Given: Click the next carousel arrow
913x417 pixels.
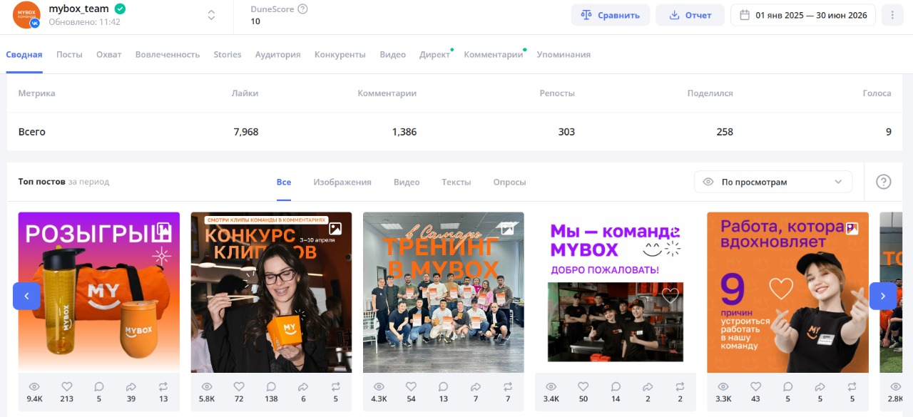Looking at the screenshot, I should (883, 296).
